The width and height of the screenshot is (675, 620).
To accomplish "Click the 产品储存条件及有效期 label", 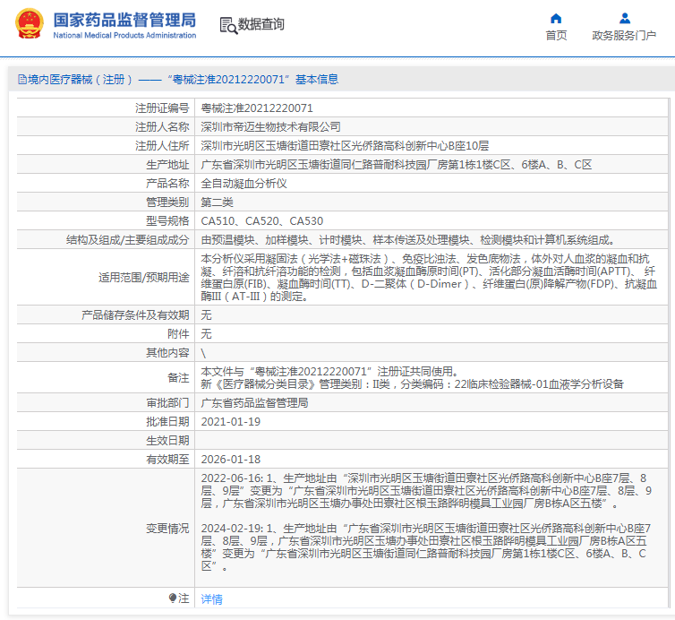I will coord(135,315).
